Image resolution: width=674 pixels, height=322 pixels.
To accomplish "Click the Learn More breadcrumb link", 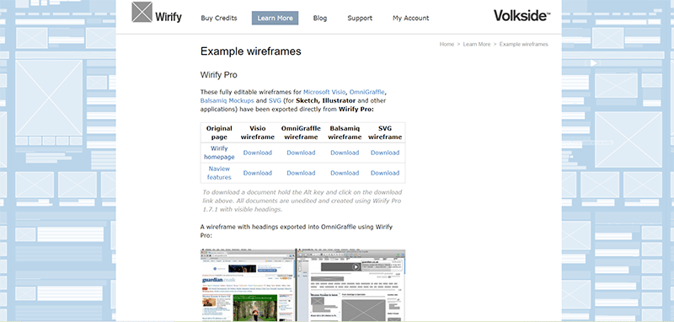I will pos(477,45).
